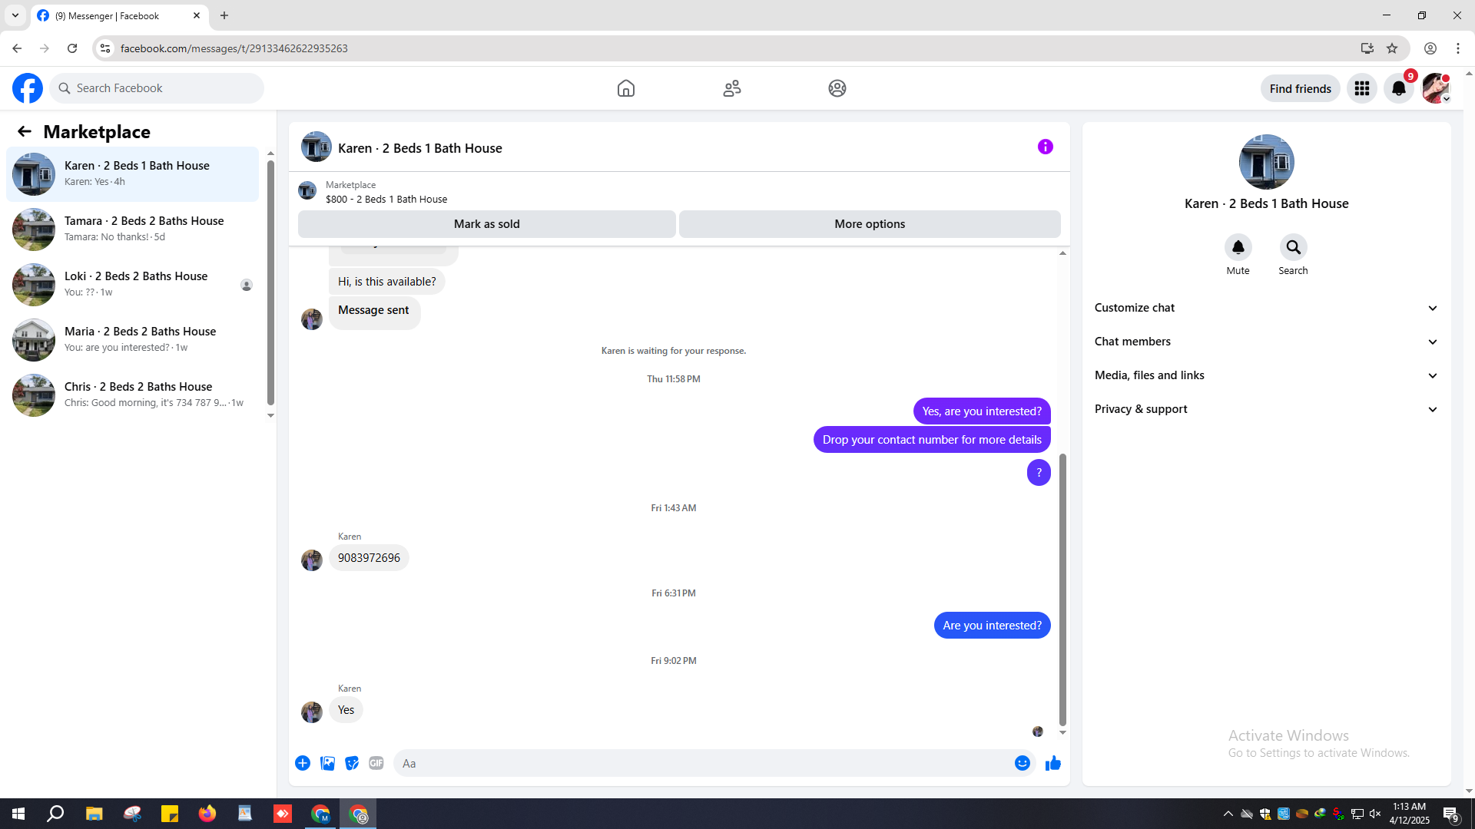This screenshot has width=1475, height=829.
Task: Click the large Karen profile picture in sidebar
Action: (x=1266, y=162)
